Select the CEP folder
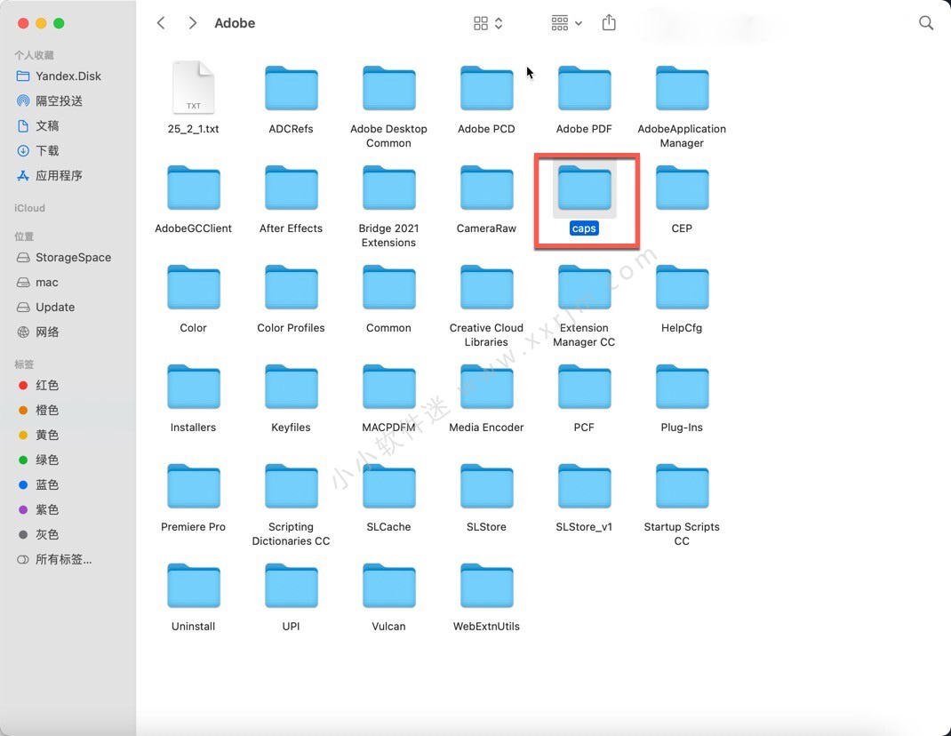Image resolution: width=951 pixels, height=736 pixels. pos(682,188)
